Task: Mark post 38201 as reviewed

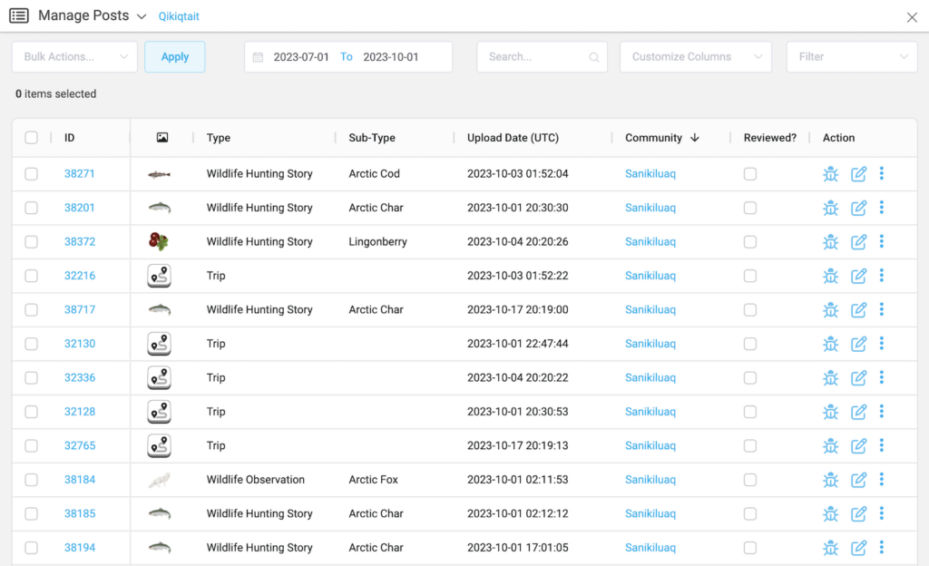Action: tap(750, 208)
